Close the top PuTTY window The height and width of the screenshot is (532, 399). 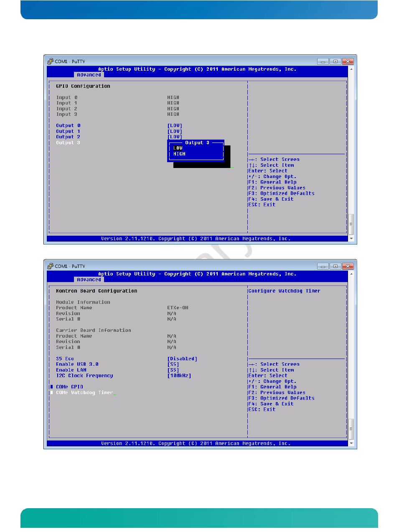click(x=348, y=61)
